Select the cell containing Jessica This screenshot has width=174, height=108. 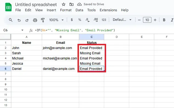point(26,63)
